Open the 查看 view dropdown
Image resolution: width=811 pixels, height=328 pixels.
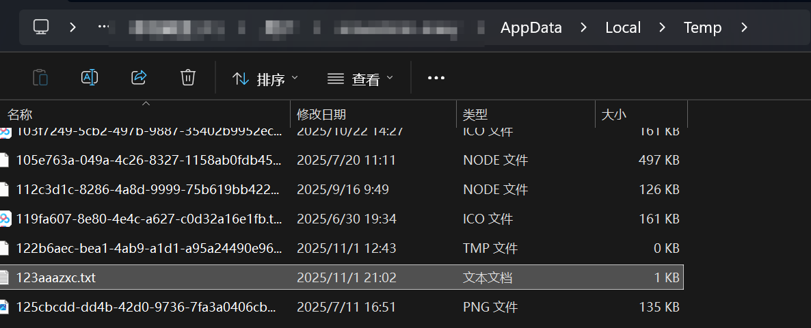click(x=360, y=79)
